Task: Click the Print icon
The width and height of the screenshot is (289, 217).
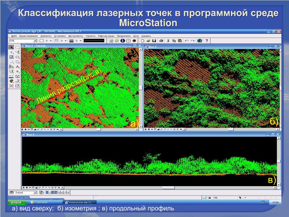Action: point(161,41)
